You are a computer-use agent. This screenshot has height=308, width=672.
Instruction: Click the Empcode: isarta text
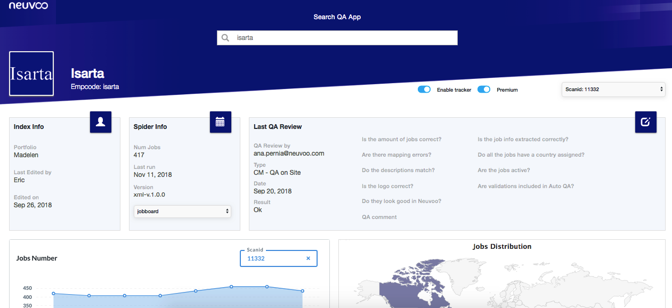95,86
